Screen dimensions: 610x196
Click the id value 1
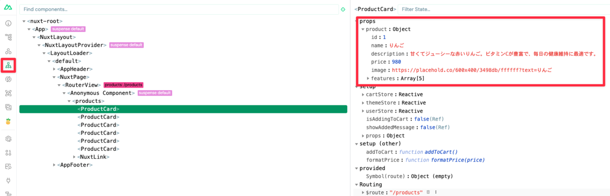pyautogui.click(x=385, y=37)
